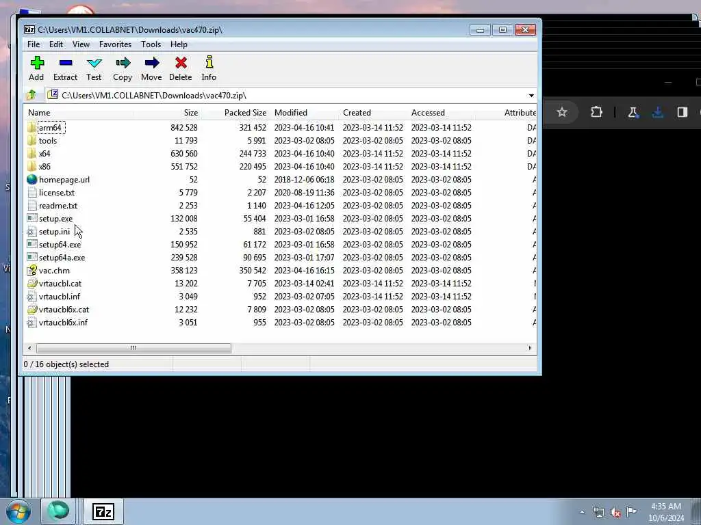Open the Favorites menu
This screenshot has width=701, height=525.
(x=115, y=44)
